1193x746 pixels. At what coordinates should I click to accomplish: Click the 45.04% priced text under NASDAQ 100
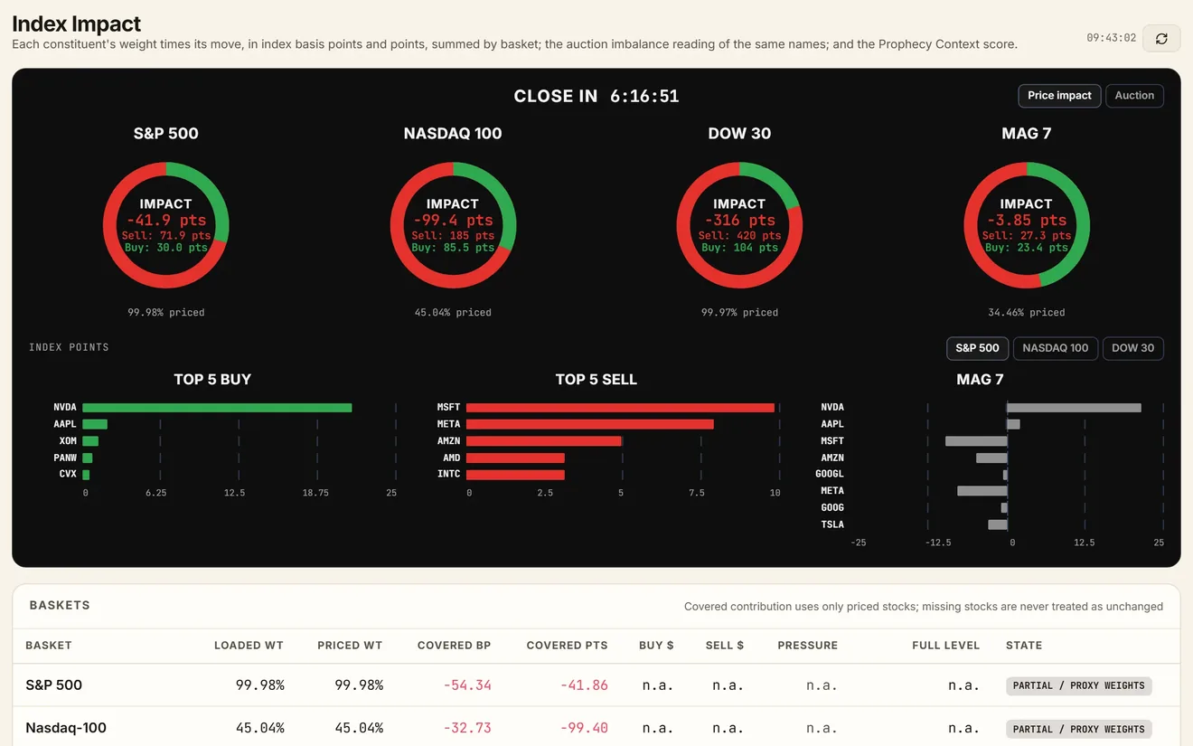453,313
